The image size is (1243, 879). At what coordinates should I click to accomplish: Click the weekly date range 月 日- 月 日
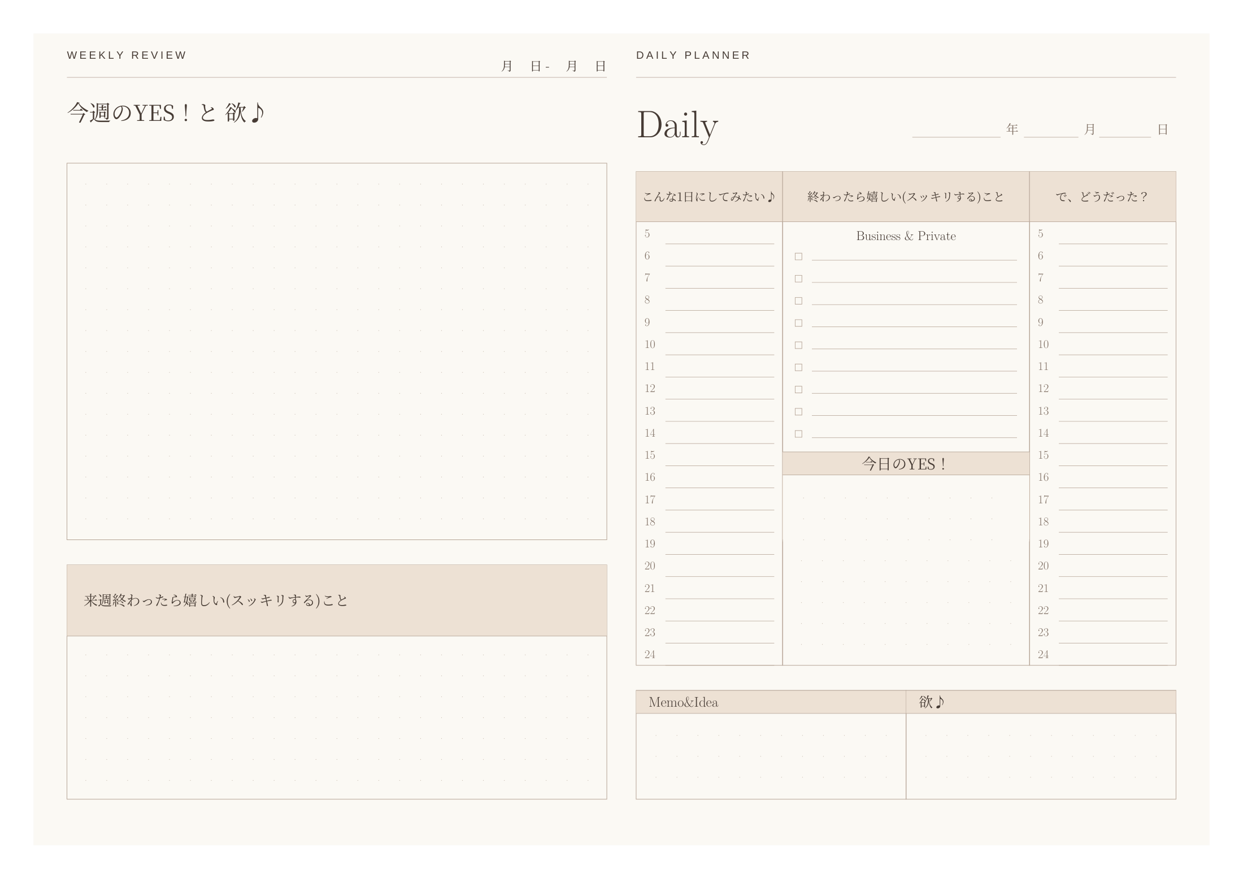[554, 67]
